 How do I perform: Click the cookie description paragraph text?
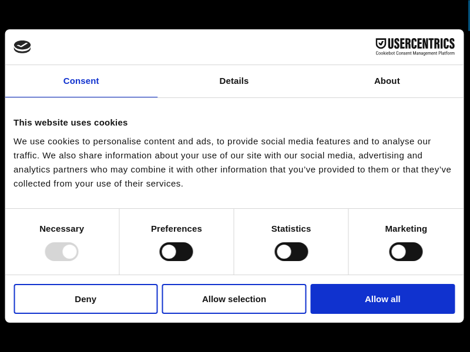[232, 163]
